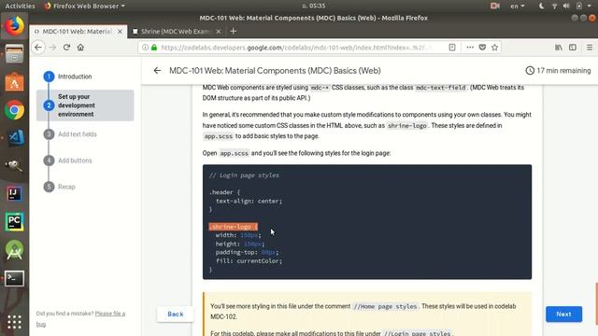The image size is (598, 336).
Task: Open the en keyboard language dropdown
Action: [x=517, y=6]
